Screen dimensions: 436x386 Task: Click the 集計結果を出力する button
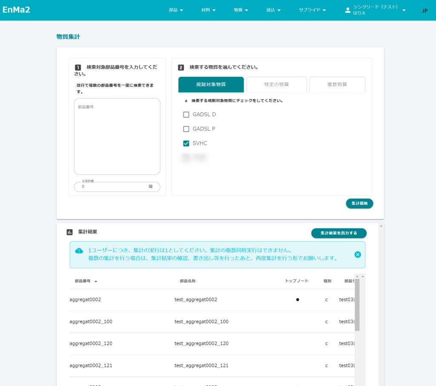pyautogui.click(x=338, y=233)
